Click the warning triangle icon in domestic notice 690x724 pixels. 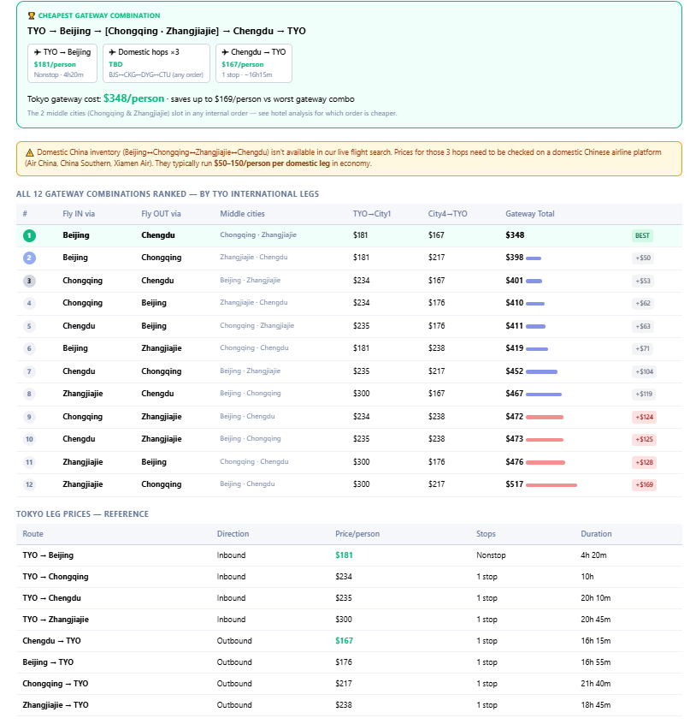tap(30, 152)
